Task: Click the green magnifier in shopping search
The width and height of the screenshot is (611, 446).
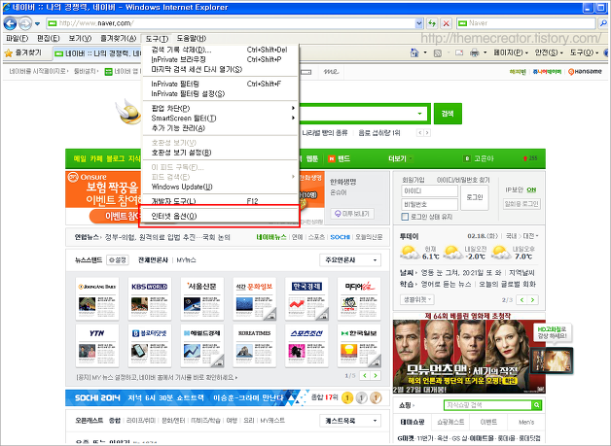Action: point(537,405)
